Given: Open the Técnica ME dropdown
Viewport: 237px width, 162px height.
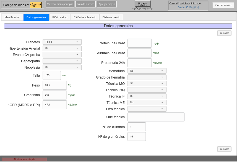Looking at the screenshot, I should click(147, 102).
